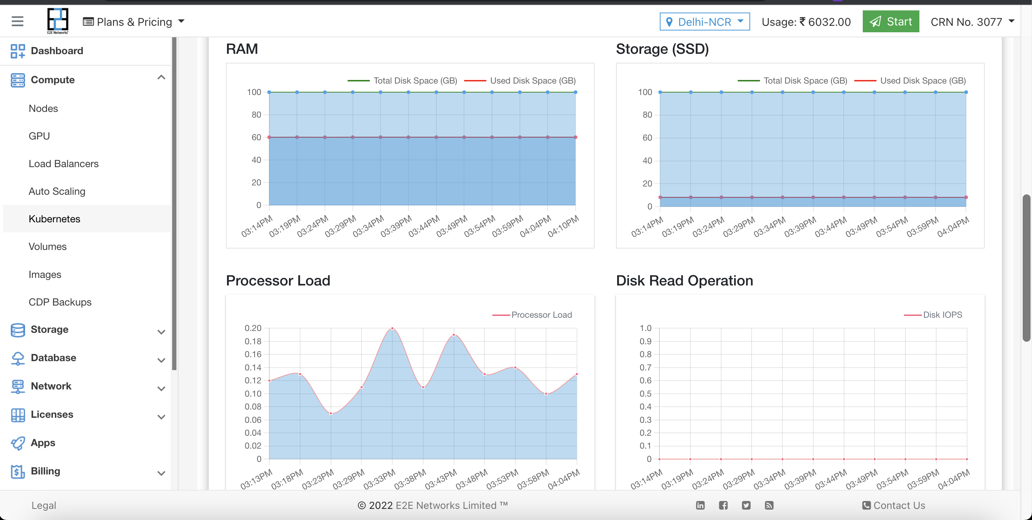Click the paper plane icon on Start
Screen dimensions: 1032x520
coord(875,21)
